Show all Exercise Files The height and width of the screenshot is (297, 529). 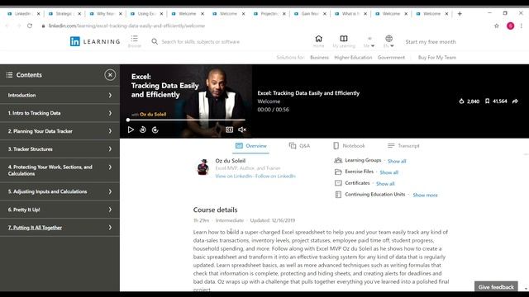(x=389, y=172)
